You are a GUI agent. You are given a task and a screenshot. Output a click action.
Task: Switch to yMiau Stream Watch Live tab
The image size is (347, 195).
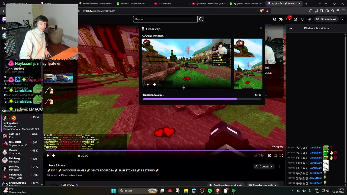[246, 4]
